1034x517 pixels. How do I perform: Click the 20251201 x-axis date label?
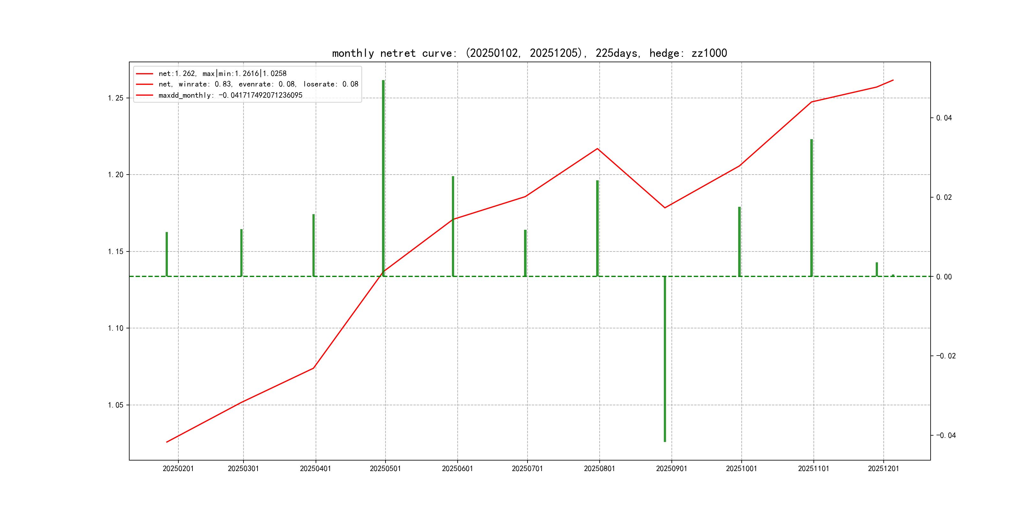[883, 469]
